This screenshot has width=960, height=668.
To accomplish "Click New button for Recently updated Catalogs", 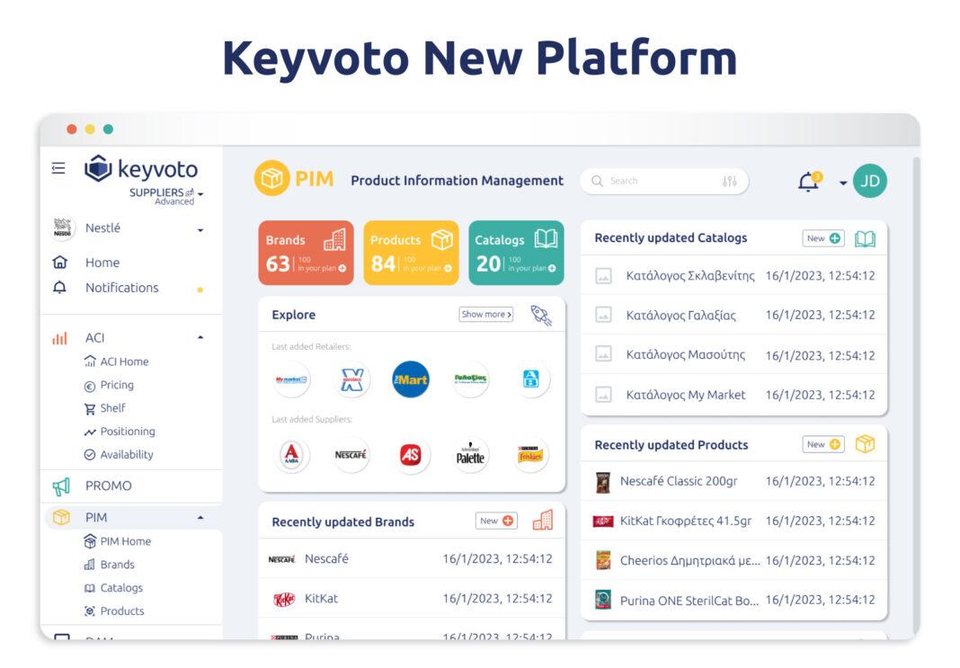I will [823, 238].
